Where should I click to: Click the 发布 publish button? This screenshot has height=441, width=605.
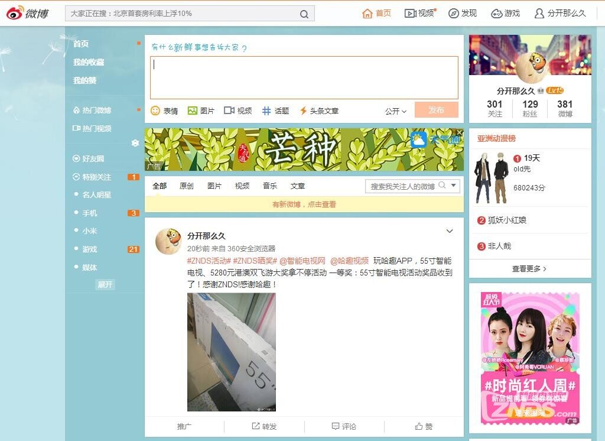click(x=437, y=110)
